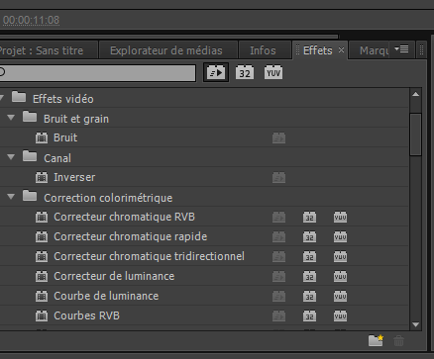This screenshot has height=359, width=434.
Task: Select the Courbe de luminance effect
Action: 106,296
